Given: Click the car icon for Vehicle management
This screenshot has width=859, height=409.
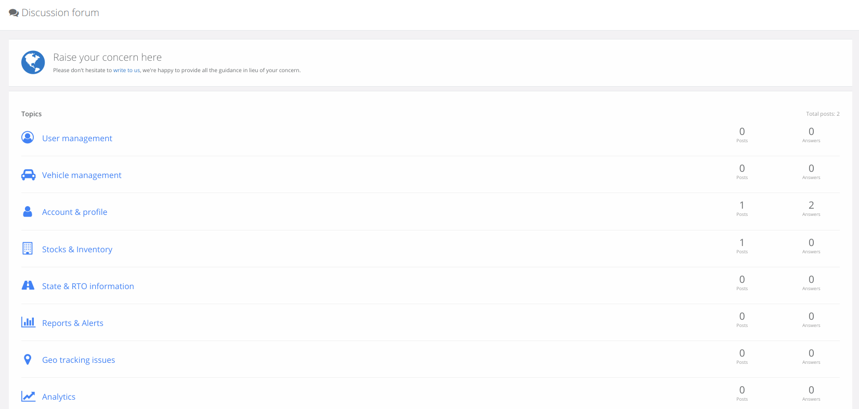Looking at the screenshot, I should coord(28,175).
